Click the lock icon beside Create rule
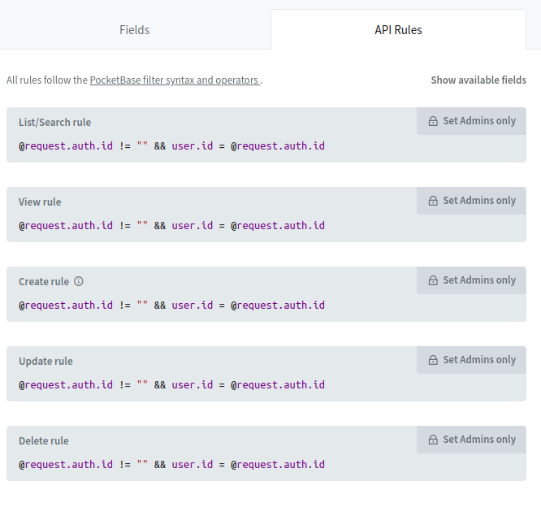This screenshot has width=541, height=516. tap(433, 280)
